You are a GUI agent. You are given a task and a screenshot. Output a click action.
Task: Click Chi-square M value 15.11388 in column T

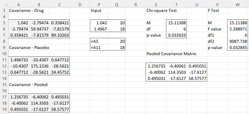pyautogui.click(x=176, y=23)
